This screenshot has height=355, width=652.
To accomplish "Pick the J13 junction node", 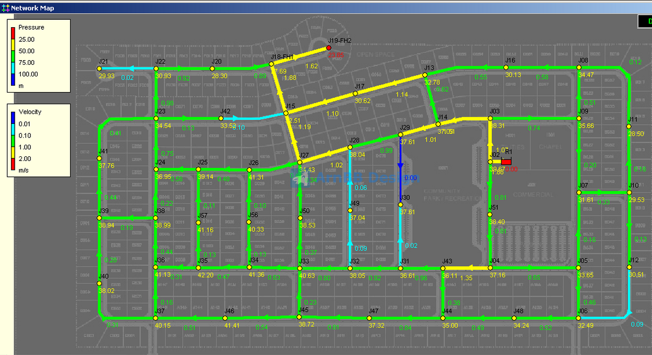I will pyautogui.click(x=425, y=75).
